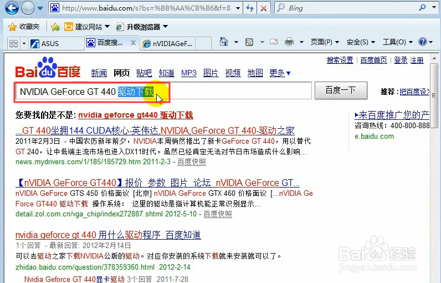Open a new blank tab
The width and height of the screenshot is (441, 283).
(203, 43)
